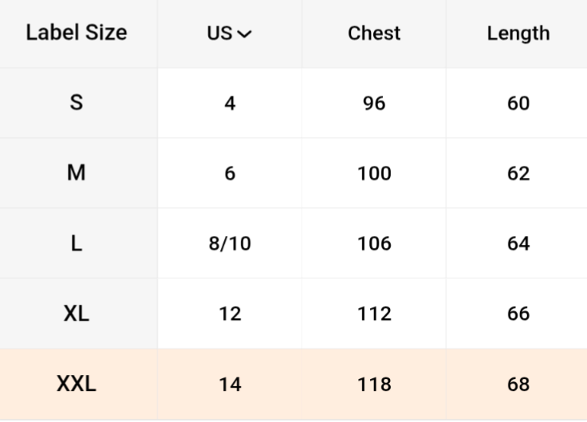The height and width of the screenshot is (422, 587).
Task: Click the Length column header
Action: click(x=518, y=34)
